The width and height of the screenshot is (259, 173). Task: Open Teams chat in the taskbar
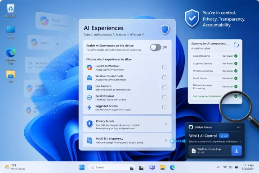(152, 168)
